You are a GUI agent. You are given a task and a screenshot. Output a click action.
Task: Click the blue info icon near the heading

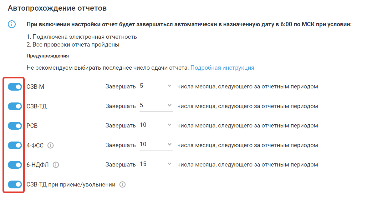click(12, 24)
